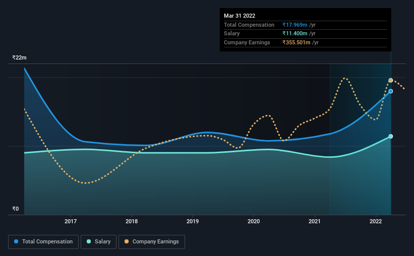The image size is (414, 256).
Task: Toggle the Salary legend button
Action: [98, 242]
